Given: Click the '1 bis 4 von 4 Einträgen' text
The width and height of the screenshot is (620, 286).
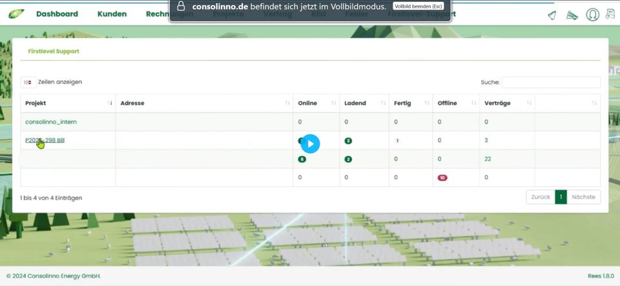Looking at the screenshot, I should point(51,198).
